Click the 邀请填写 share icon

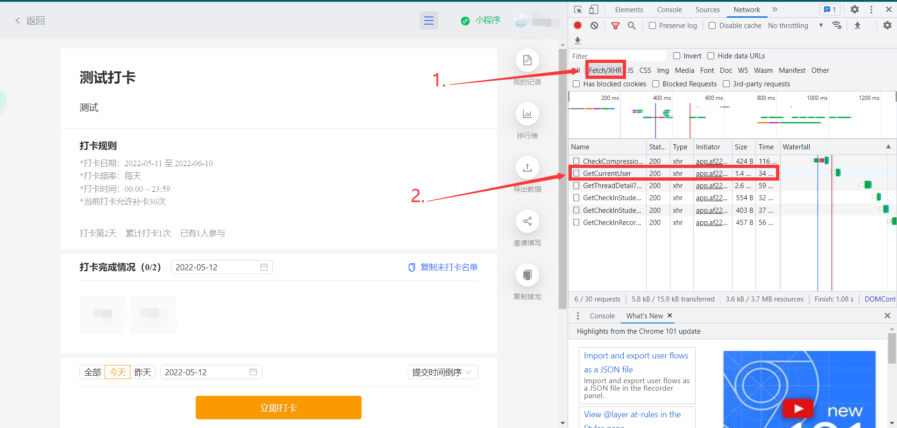pos(527,221)
